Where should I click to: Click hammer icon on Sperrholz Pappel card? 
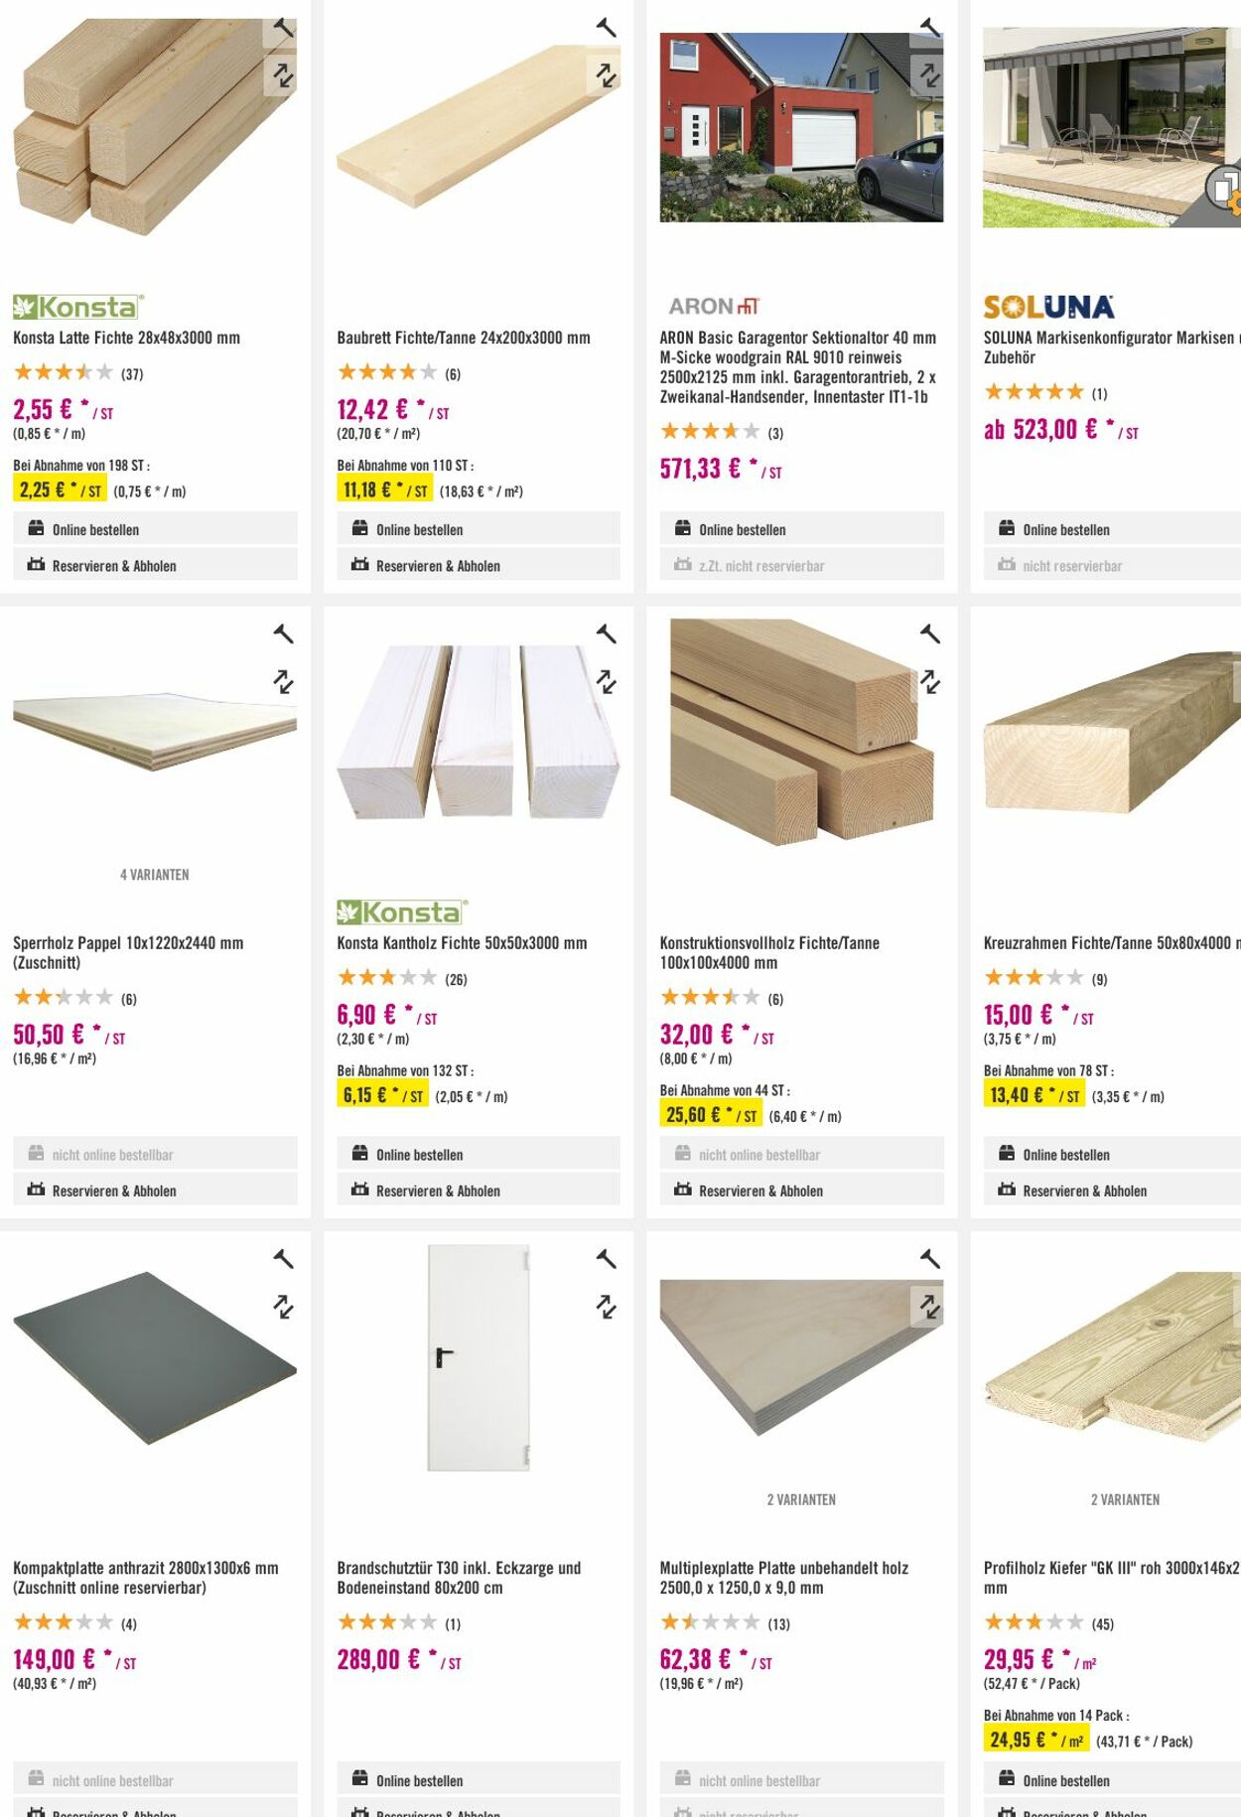pos(283,633)
